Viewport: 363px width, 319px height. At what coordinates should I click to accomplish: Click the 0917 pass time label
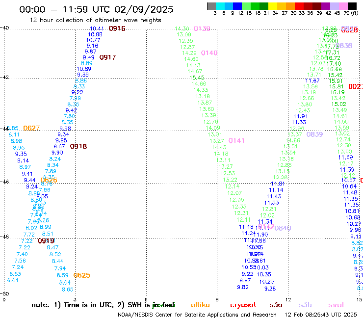click(107, 57)
